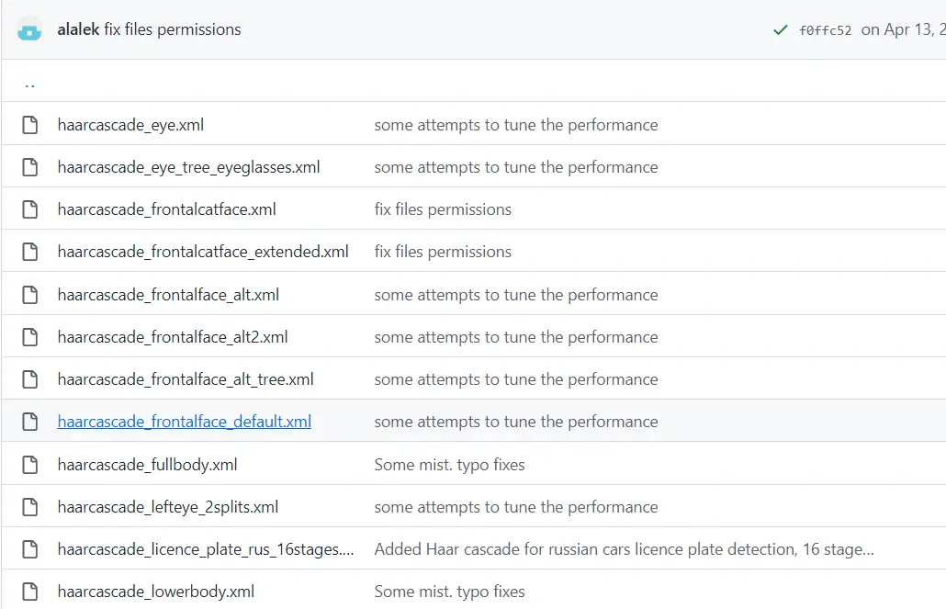This screenshot has height=609, width=946.
Task: Open commit message for haarcascade_frontalface_alt_tree.xml row
Action: 516,379
